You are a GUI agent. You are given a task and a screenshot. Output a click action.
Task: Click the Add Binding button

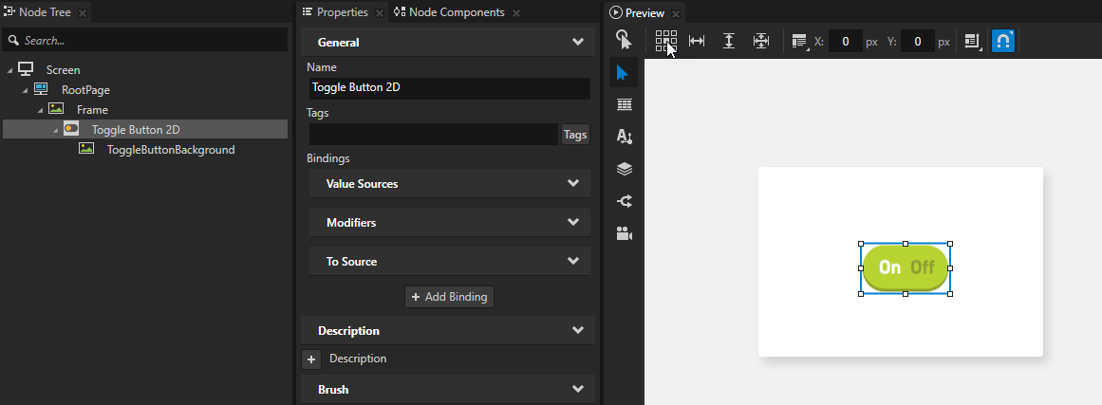click(449, 297)
